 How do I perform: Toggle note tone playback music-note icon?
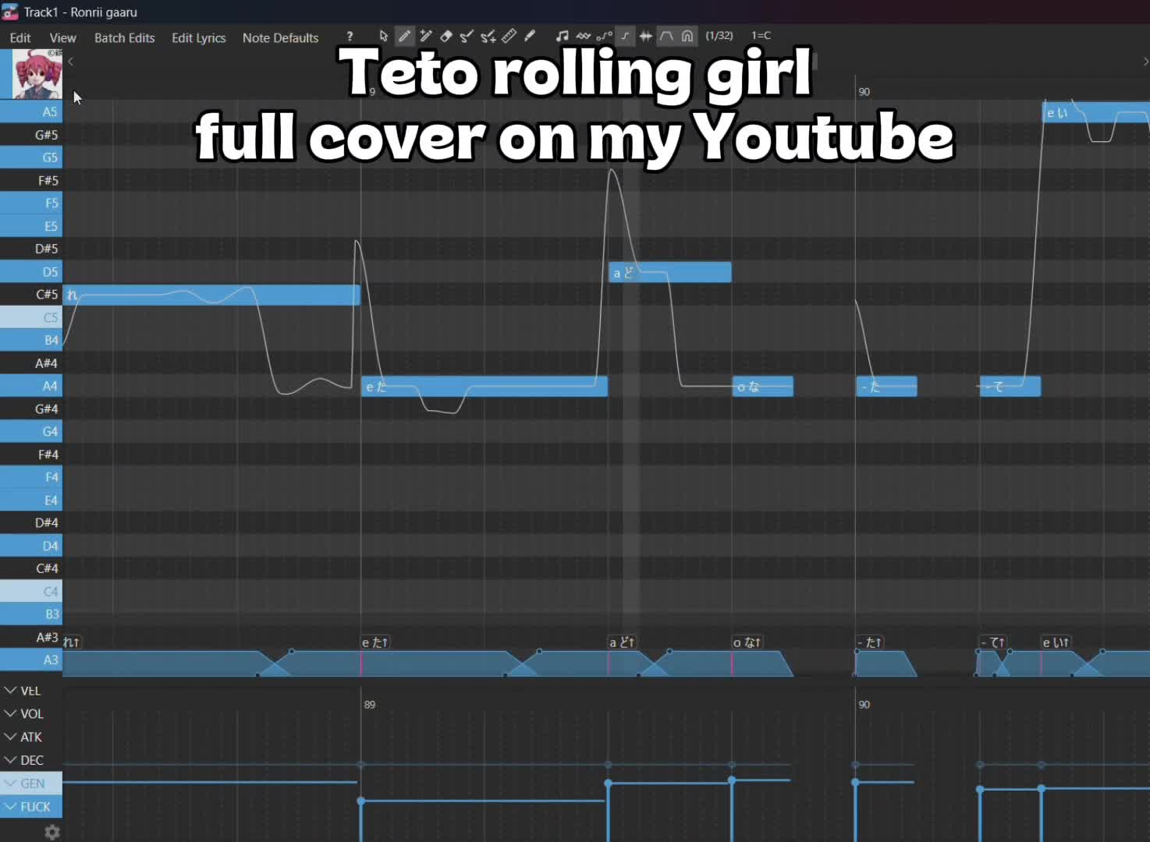coord(562,36)
